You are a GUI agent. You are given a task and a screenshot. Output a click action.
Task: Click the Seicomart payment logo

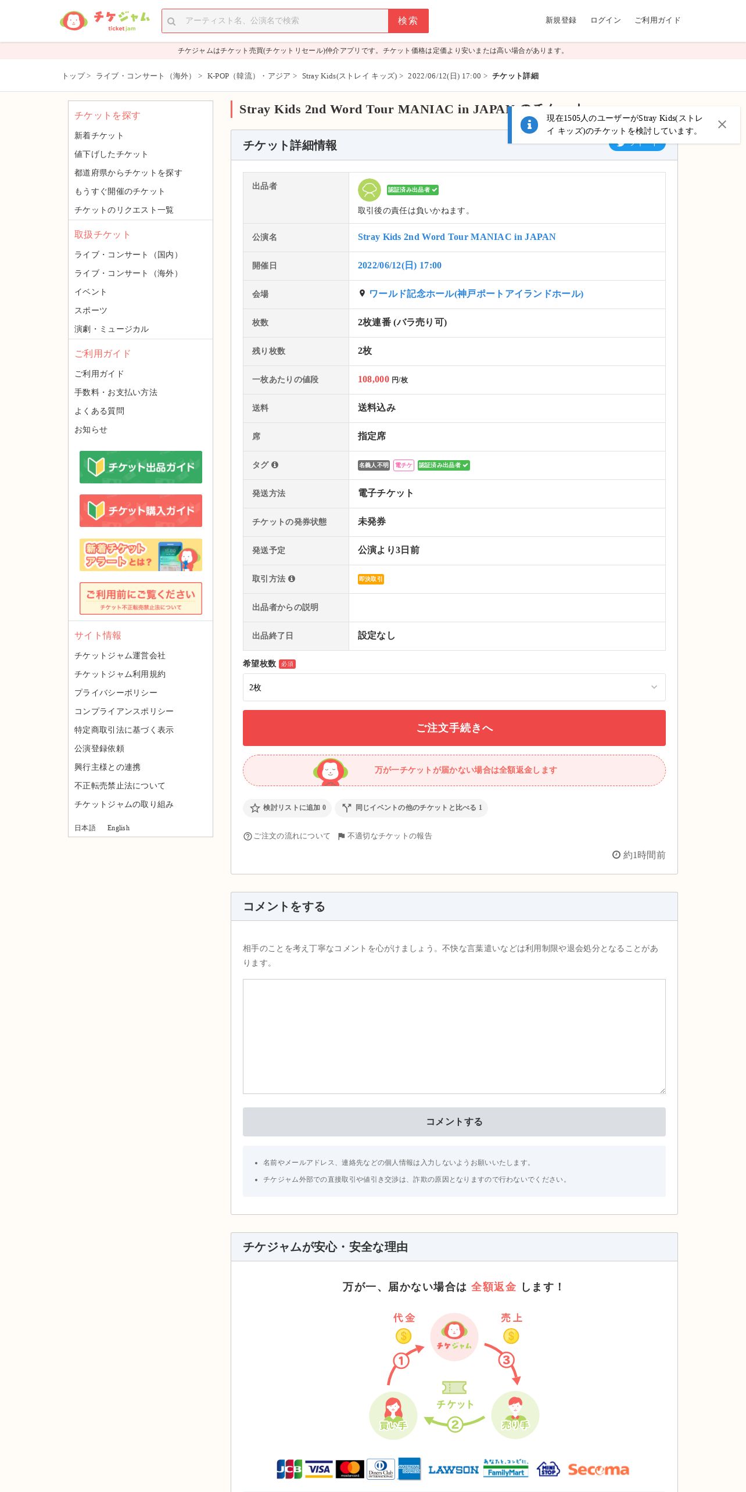(598, 1470)
